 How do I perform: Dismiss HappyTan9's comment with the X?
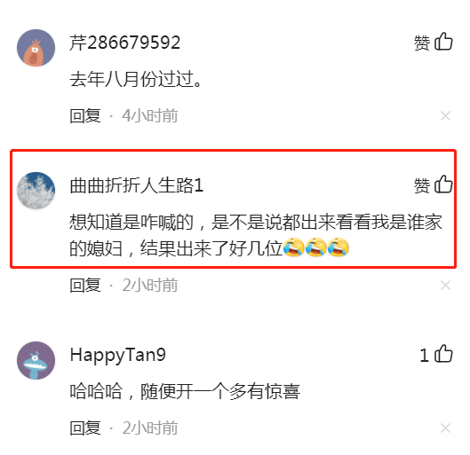coord(445,428)
